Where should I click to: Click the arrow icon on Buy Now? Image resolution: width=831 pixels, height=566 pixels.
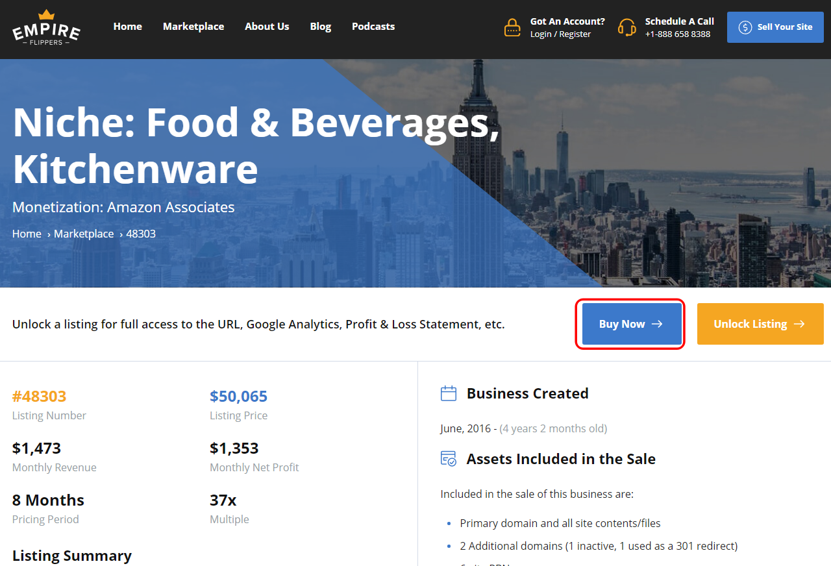657,324
